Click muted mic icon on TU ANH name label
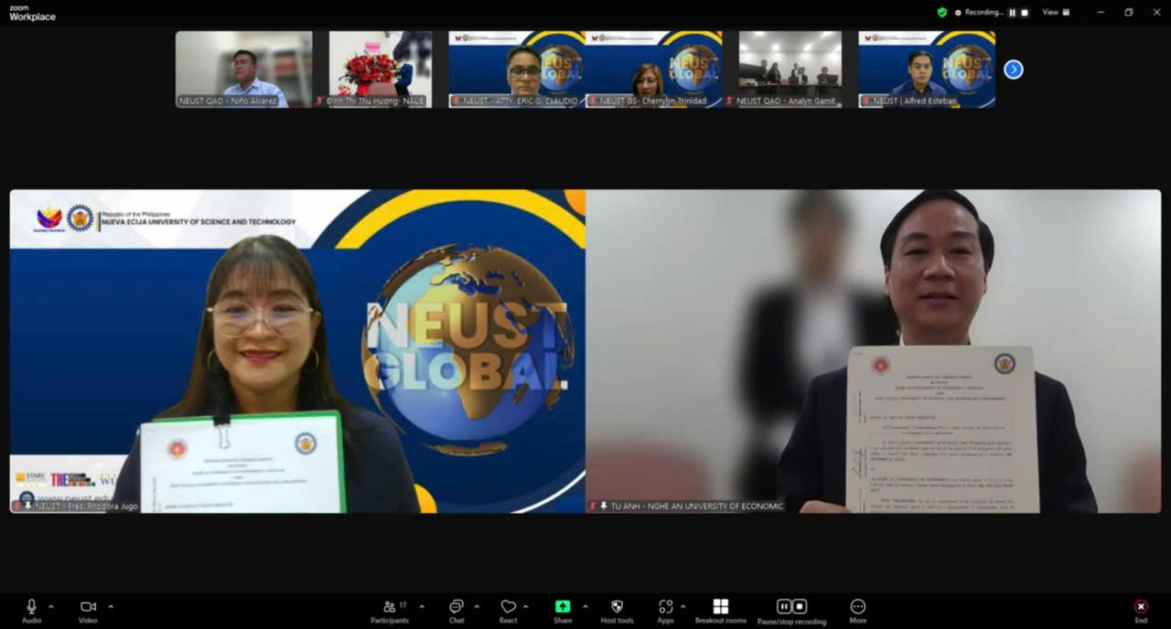Screen dimensions: 1171x629 pyautogui.click(x=593, y=506)
